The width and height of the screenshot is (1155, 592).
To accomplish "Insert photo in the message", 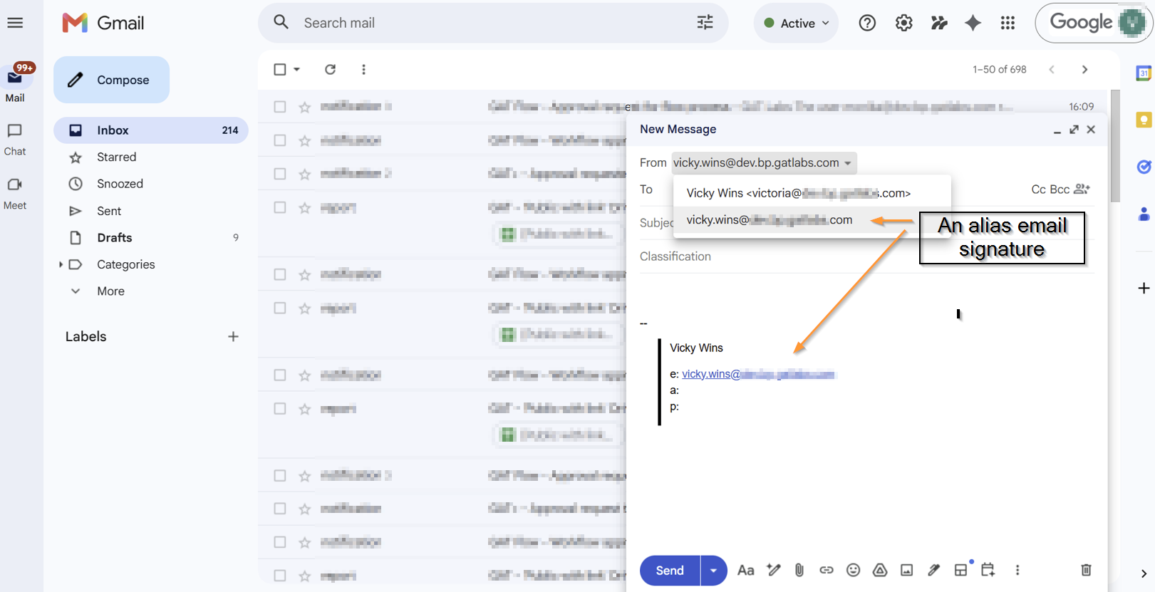I will pos(906,570).
